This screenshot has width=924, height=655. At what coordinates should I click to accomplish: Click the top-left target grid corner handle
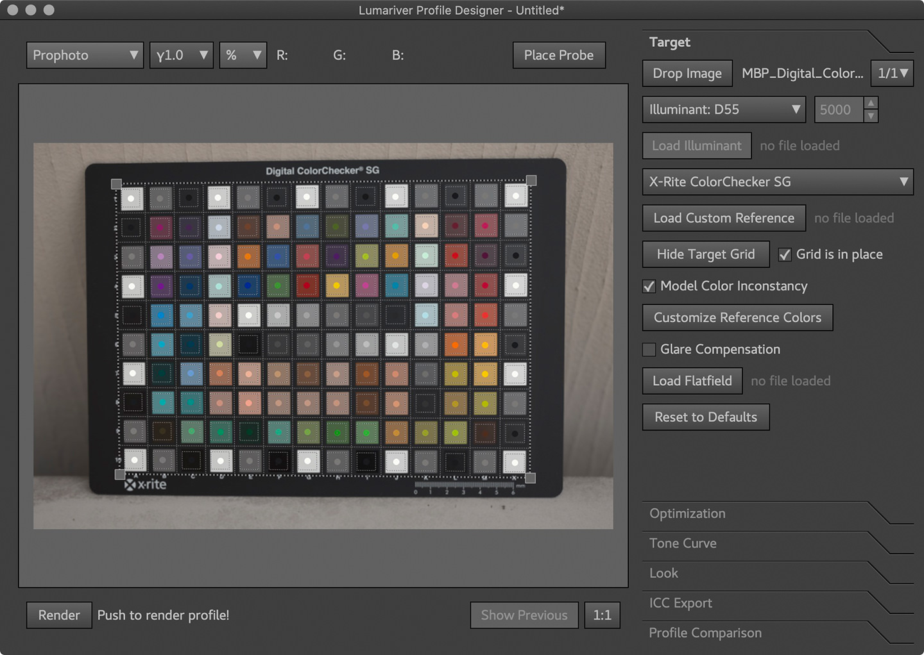pos(116,184)
